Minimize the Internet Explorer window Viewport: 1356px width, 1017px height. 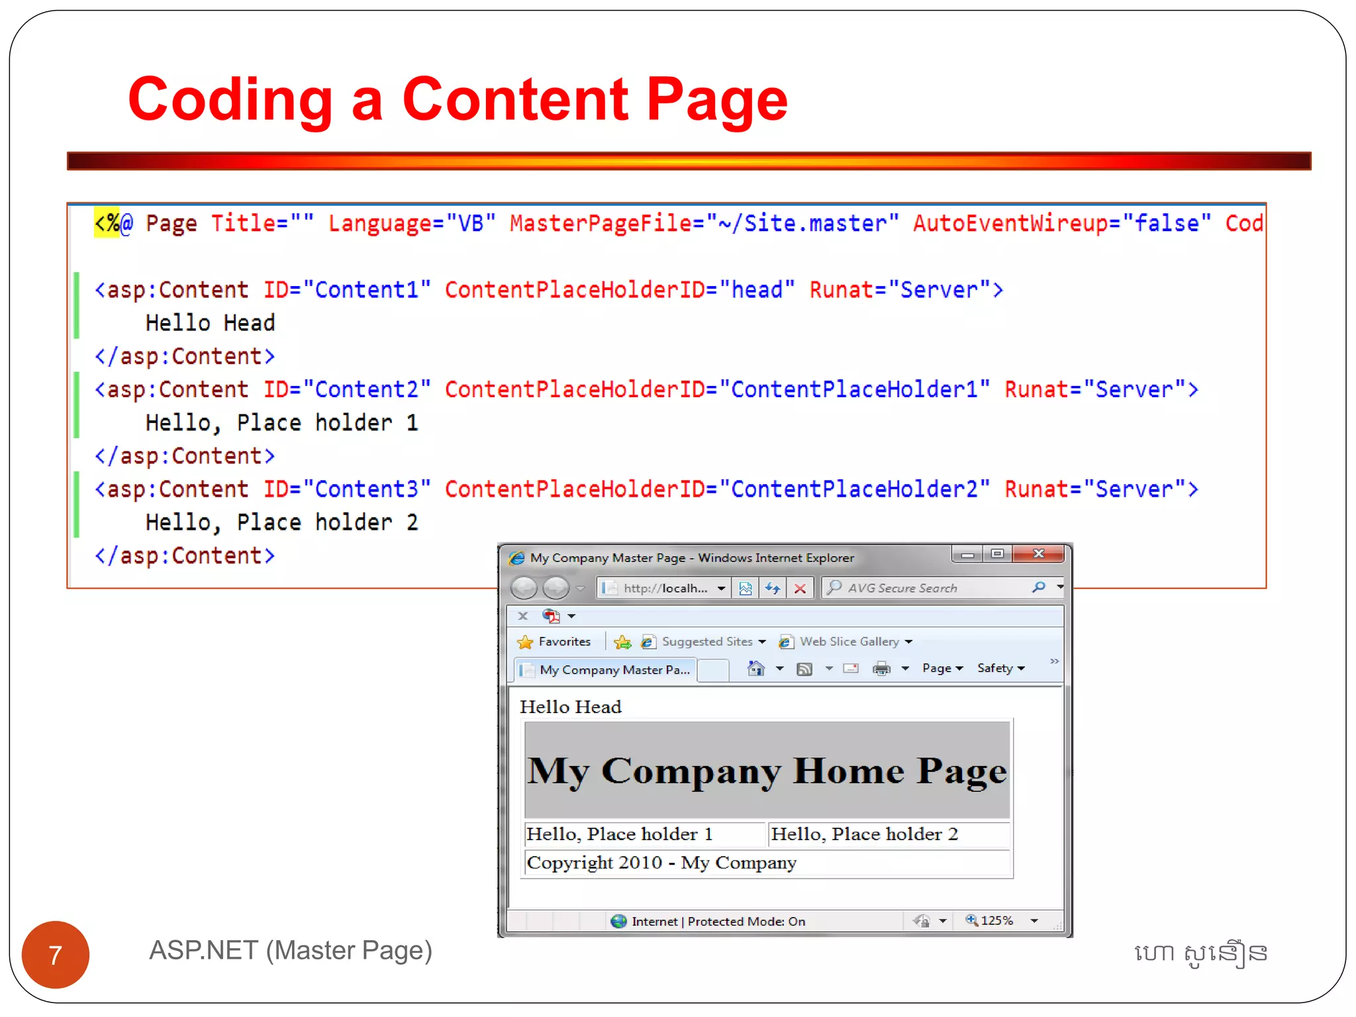(967, 554)
